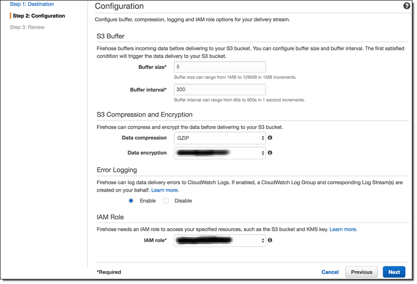Select Step 2: Configuration in sidebar
This screenshot has height=284, width=417.
39,16
